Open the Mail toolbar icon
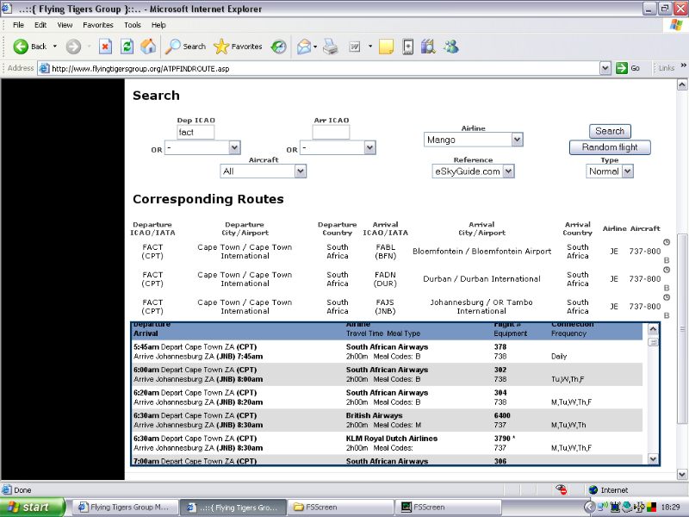 304,47
